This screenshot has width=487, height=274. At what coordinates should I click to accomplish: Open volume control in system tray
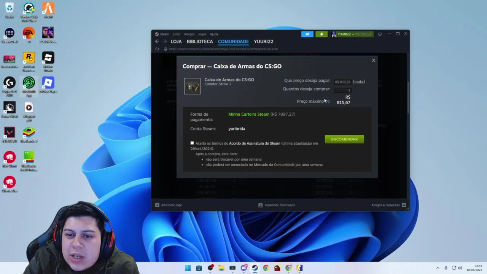[x=460, y=268]
